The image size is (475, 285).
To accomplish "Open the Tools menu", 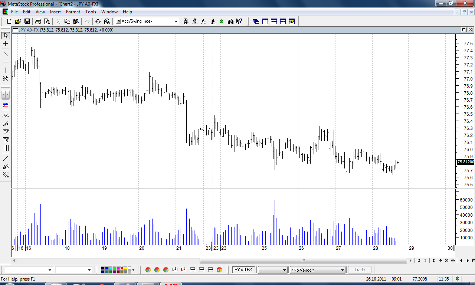I will click(91, 12).
